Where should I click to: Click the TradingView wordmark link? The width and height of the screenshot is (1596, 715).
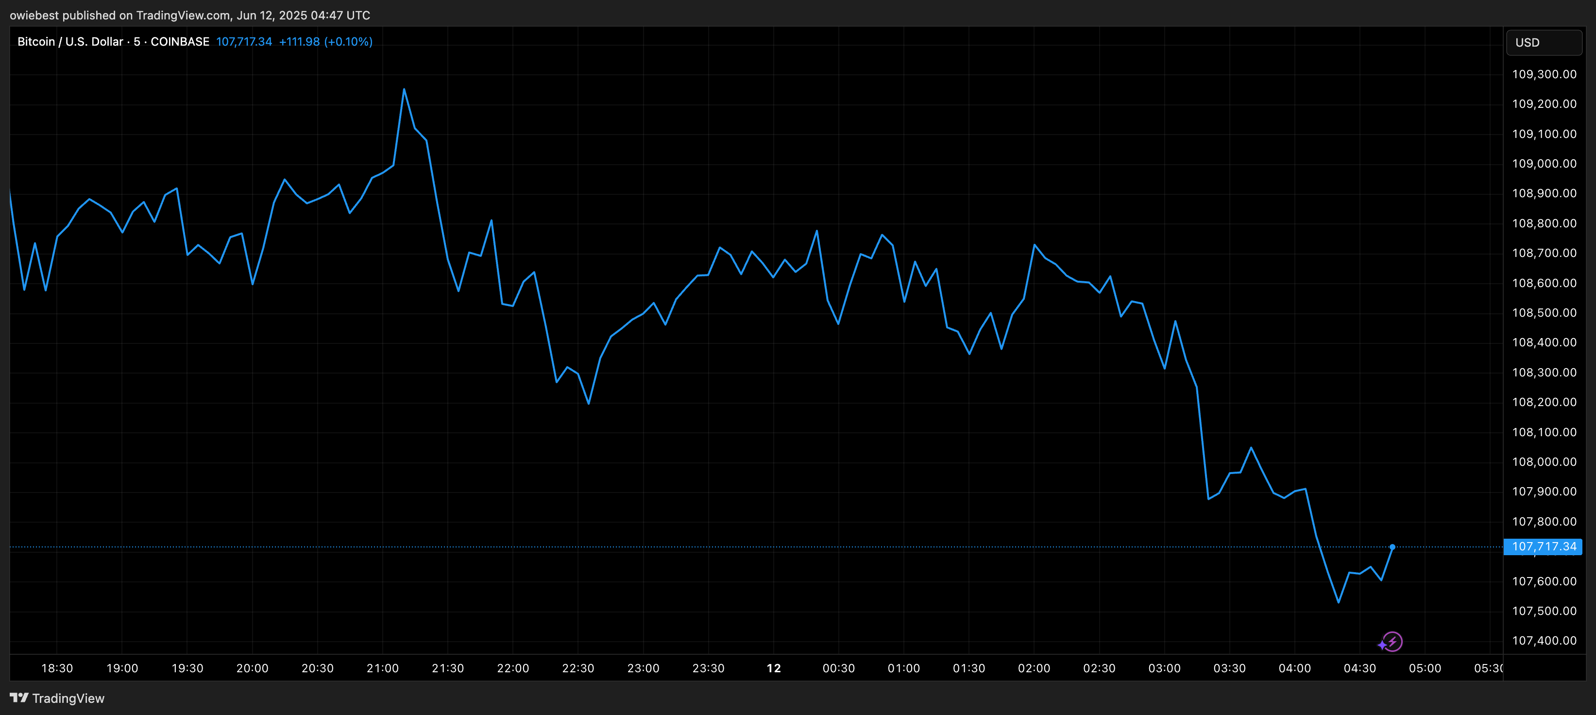(x=68, y=698)
